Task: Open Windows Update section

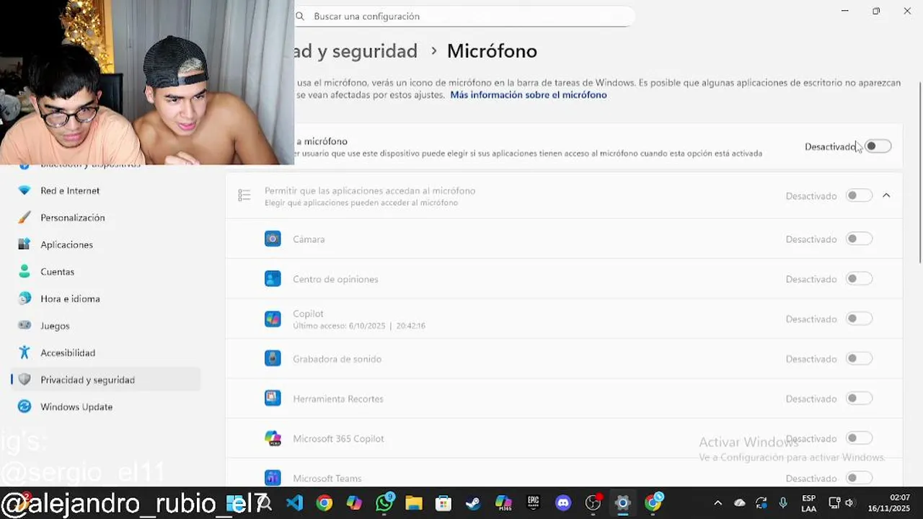Action: click(x=106, y=407)
